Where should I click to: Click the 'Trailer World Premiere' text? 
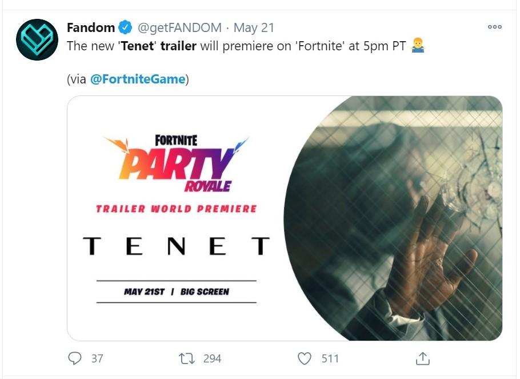[x=176, y=209]
